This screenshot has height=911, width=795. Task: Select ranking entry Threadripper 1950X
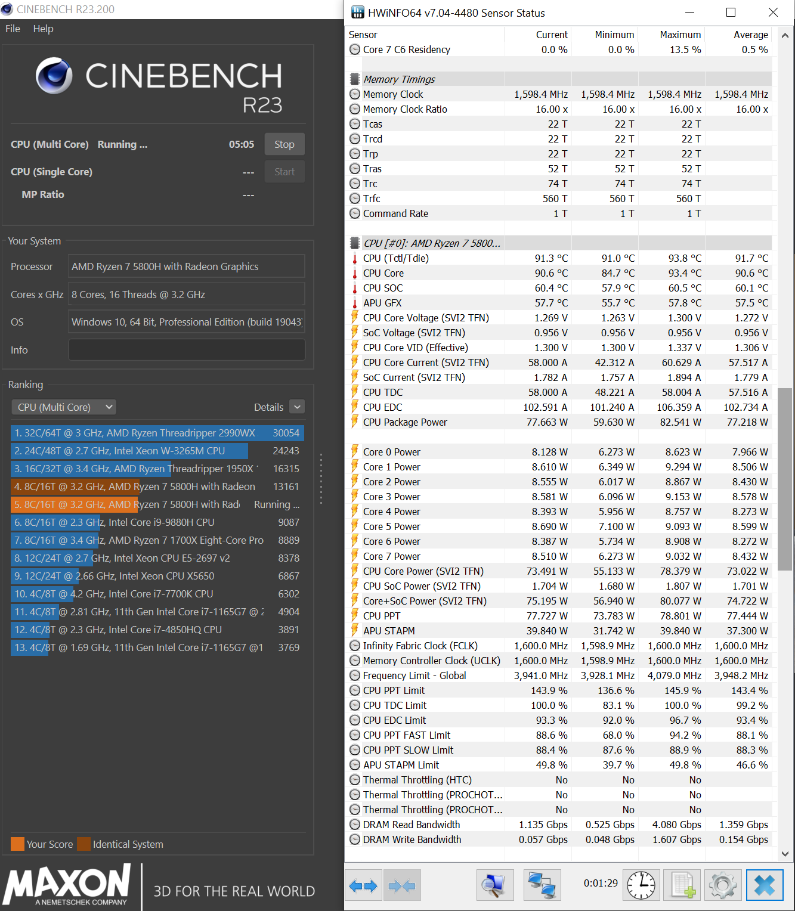pos(157,469)
